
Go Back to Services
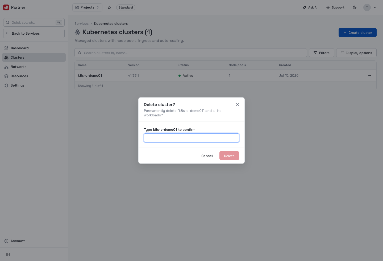[34, 34]
